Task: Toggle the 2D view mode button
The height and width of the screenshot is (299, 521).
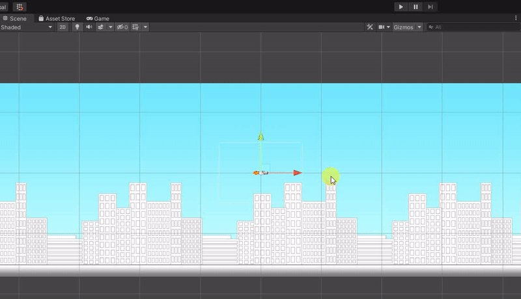Action: click(63, 27)
